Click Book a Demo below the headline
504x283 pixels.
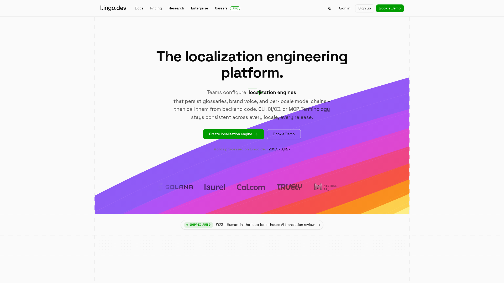(284, 134)
